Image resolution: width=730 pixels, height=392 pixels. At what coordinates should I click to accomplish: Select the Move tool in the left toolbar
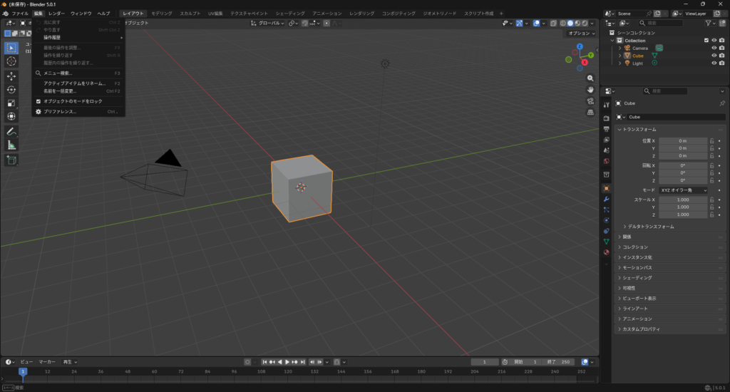[11, 76]
